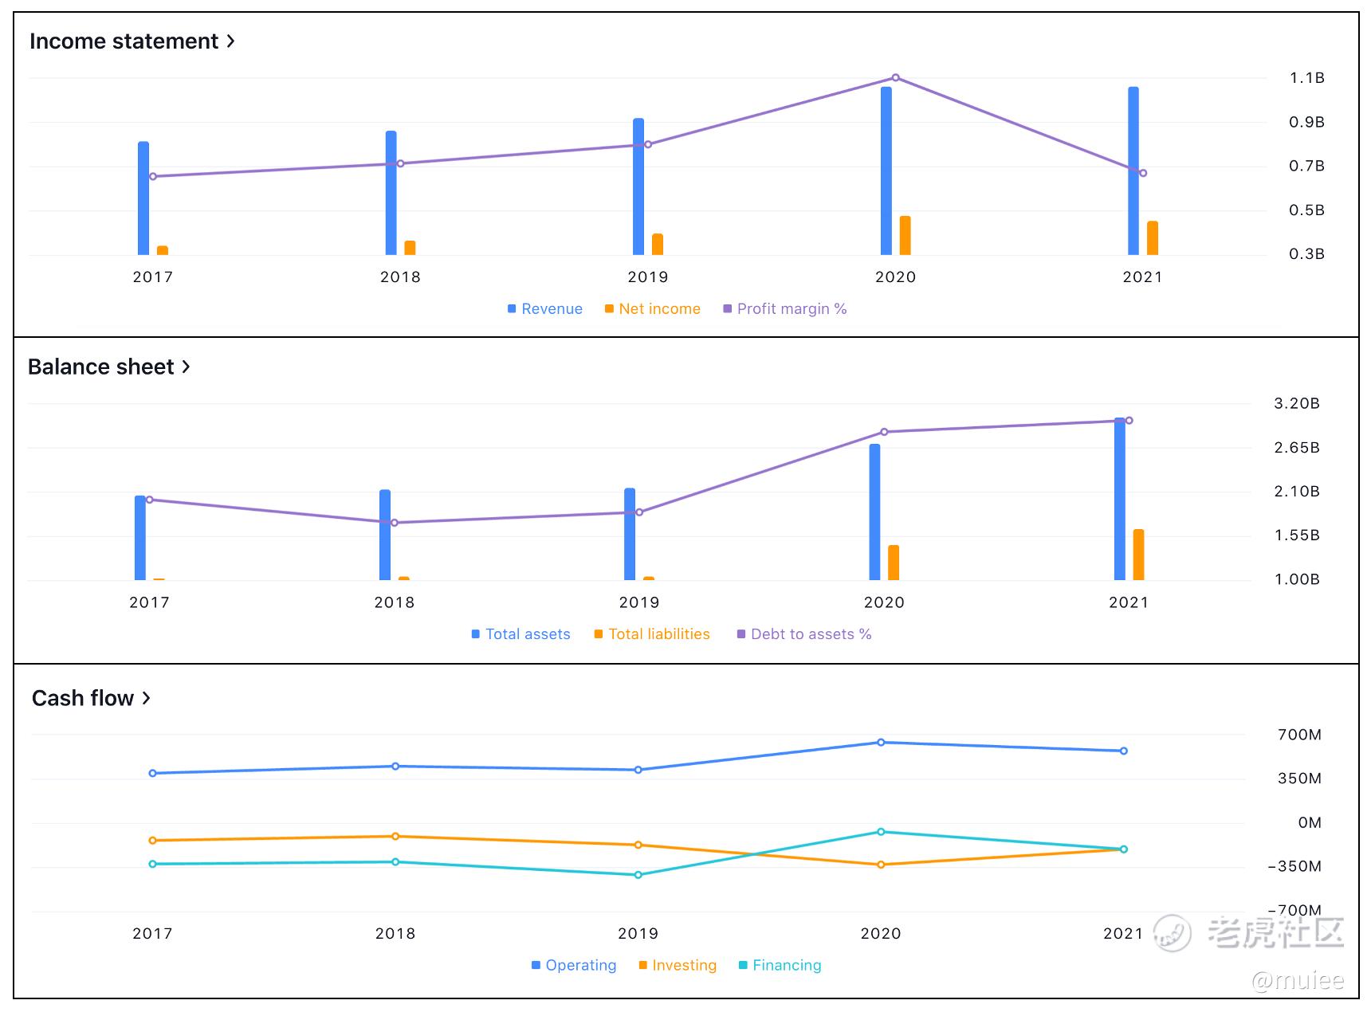1371x1012 pixels.
Task: Select the 2019 Net income bar
Action: point(658,245)
